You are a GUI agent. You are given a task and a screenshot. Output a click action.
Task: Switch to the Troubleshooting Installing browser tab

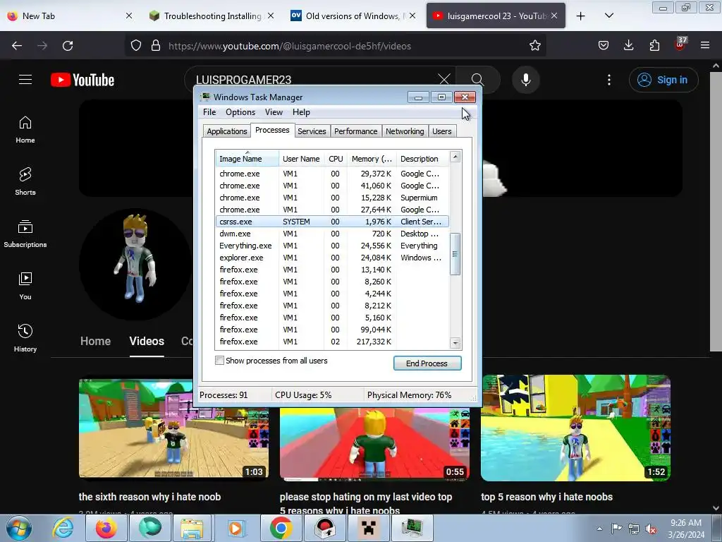[213, 16]
